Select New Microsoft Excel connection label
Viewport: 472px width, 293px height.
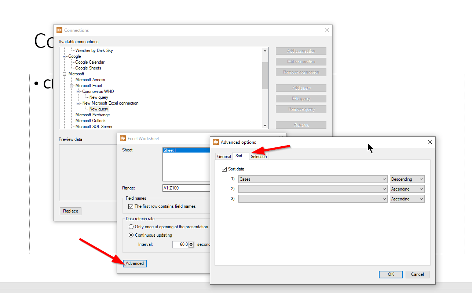coord(110,103)
